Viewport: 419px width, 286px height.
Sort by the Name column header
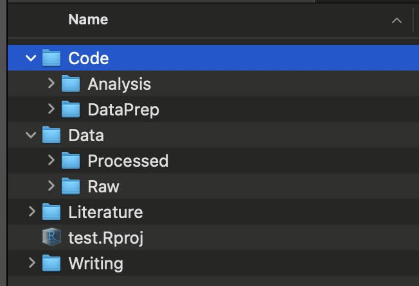click(x=88, y=20)
